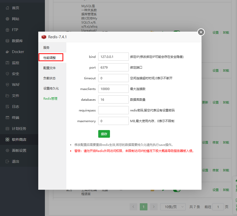Open the 10条/页 page size dropdown

click(x=173, y=207)
